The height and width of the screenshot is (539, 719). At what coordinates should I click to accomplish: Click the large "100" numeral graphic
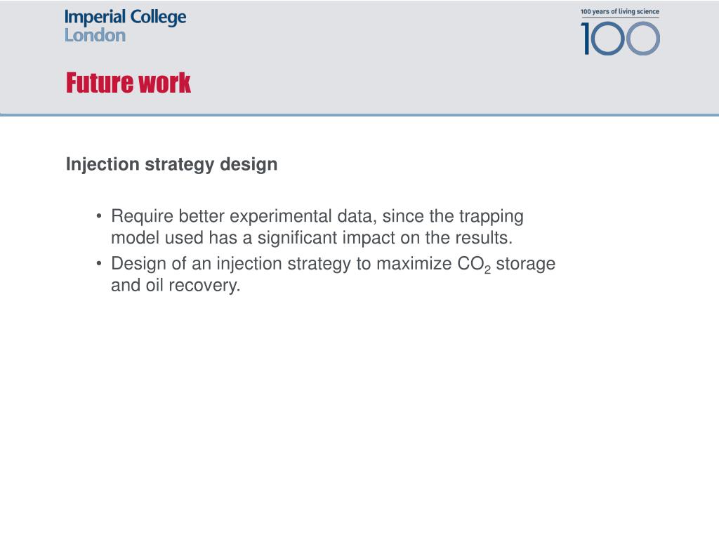coord(621,39)
